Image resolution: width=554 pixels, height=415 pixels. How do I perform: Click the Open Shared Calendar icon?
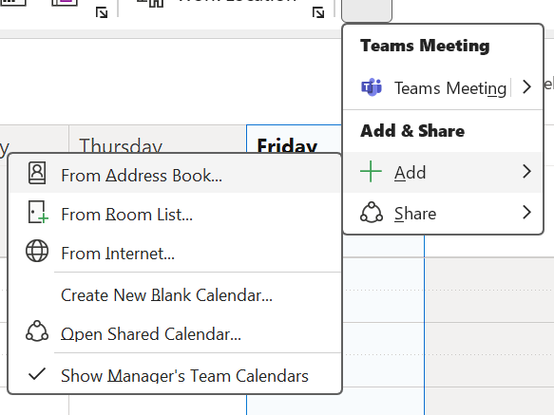click(37, 331)
